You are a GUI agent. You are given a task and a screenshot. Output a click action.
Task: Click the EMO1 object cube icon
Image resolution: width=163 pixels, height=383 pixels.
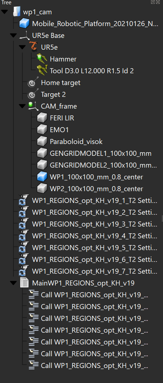tap(42, 130)
